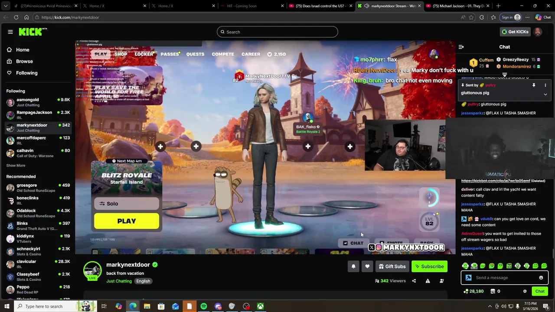Screen dimensions: 555x312
Task: Click Show more under Following
Action: pos(16,166)
